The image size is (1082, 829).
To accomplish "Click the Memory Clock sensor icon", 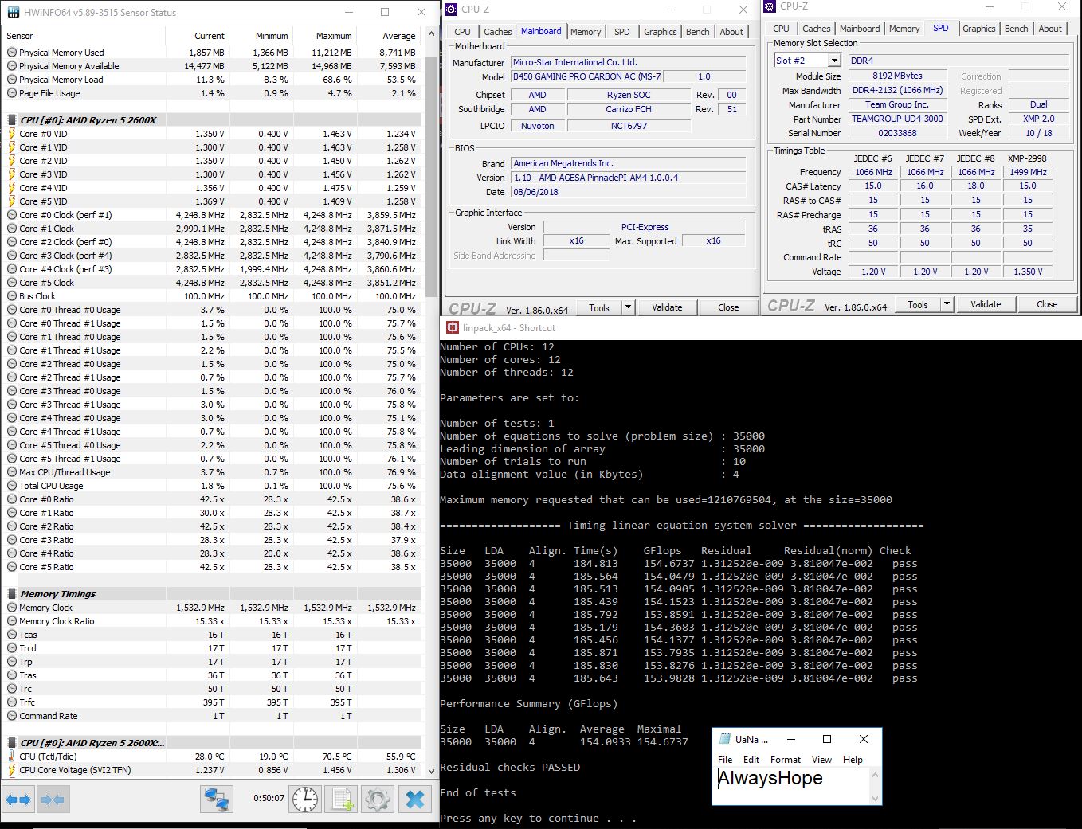I will coord(12,608).
